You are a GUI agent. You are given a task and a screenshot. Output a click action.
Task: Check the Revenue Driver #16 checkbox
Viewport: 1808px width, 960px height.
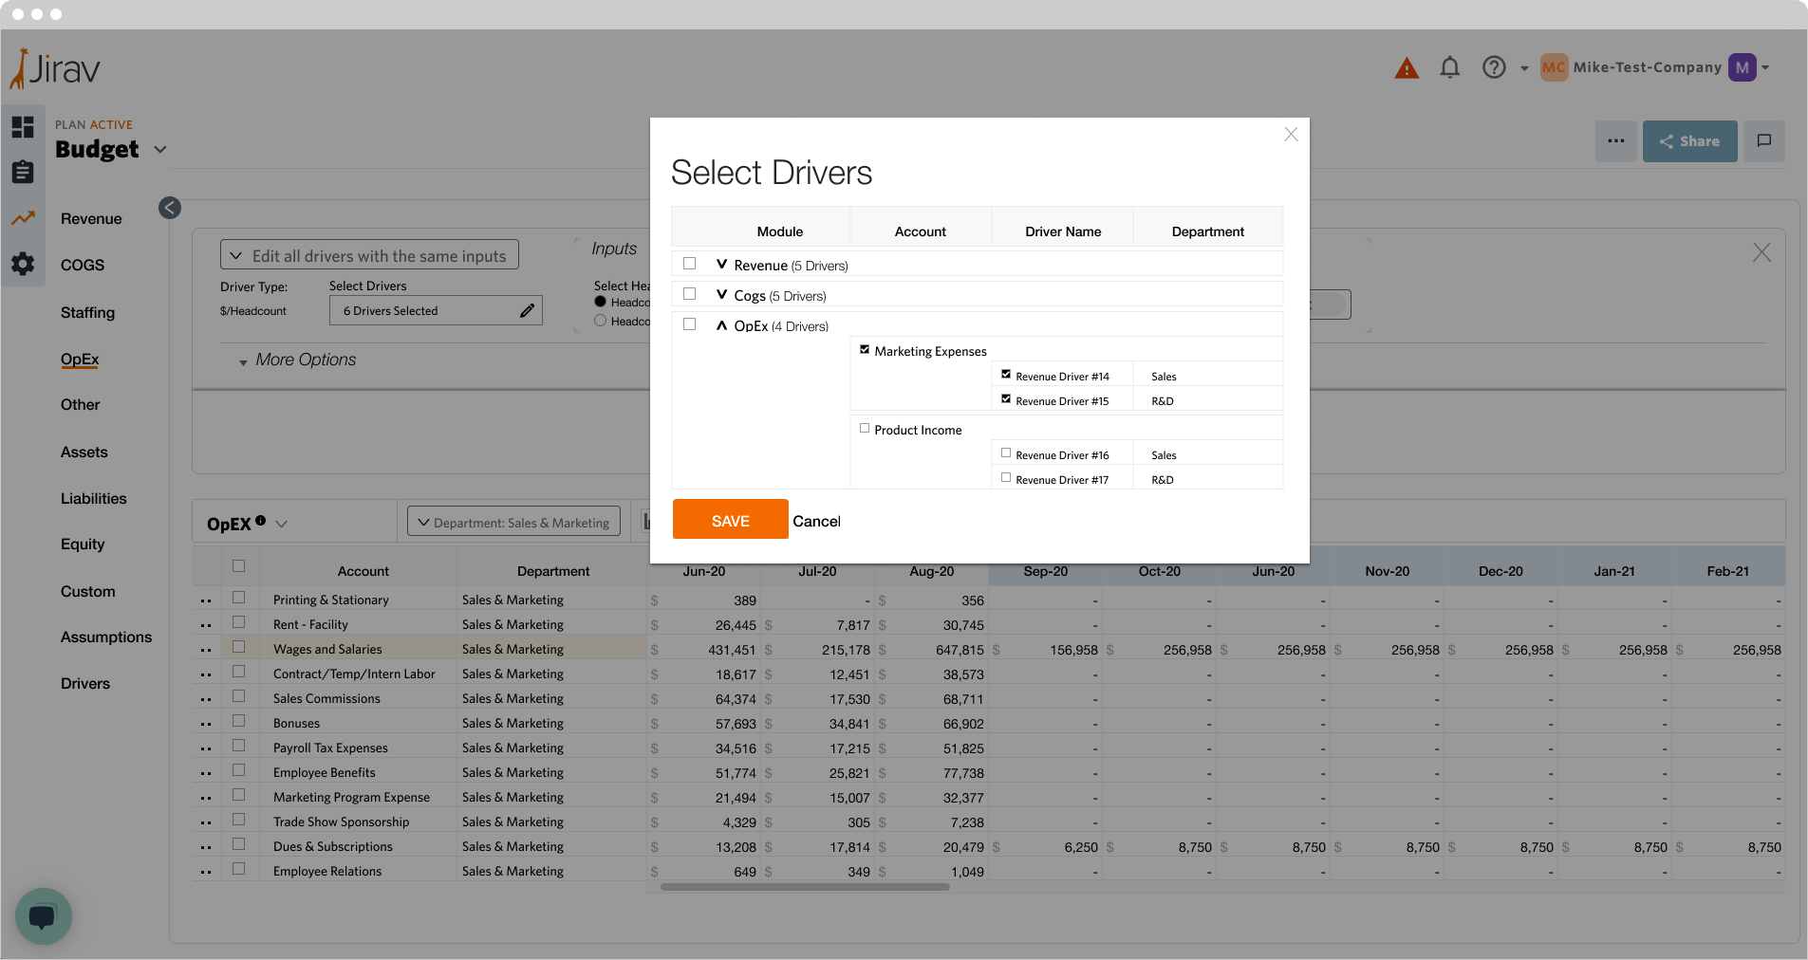pos(1006,453)
